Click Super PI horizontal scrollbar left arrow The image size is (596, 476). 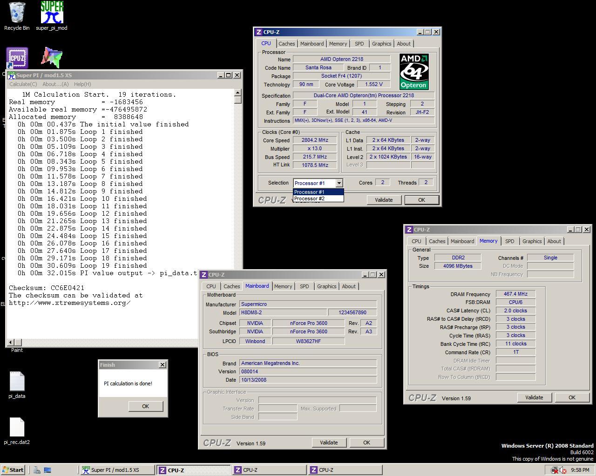click(11, 343)
